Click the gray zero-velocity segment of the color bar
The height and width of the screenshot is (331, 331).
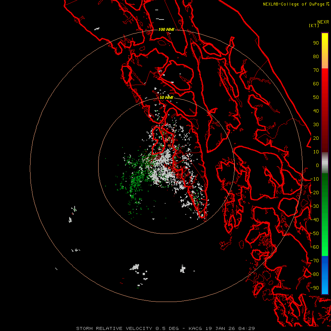click(325, 163)
